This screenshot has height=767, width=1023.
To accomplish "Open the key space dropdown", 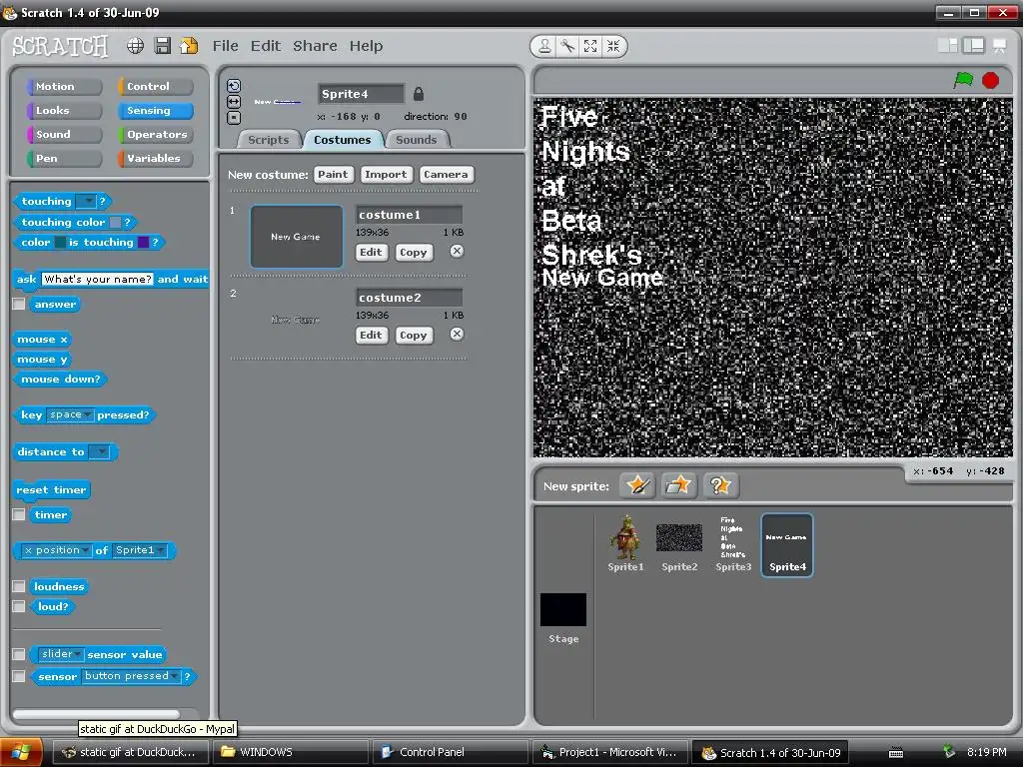I will [x=70, y=414].
